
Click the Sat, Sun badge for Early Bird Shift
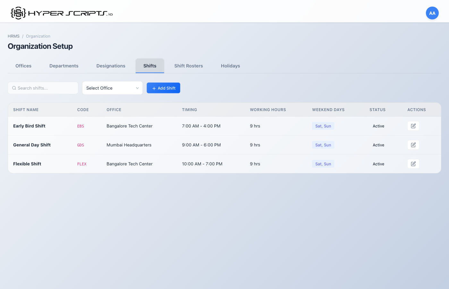coord(323,126)
